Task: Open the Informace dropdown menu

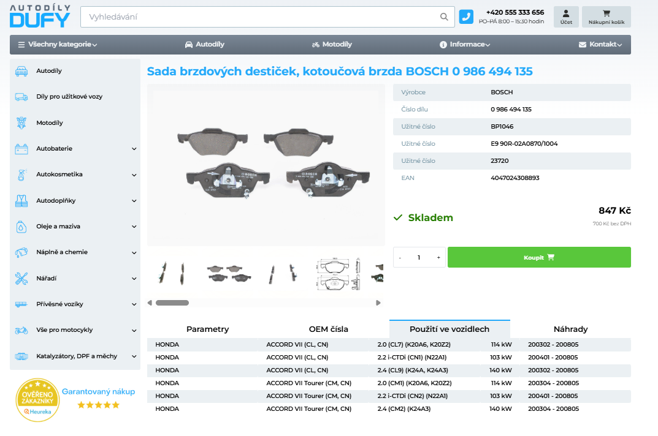Action: coord(465,45)
